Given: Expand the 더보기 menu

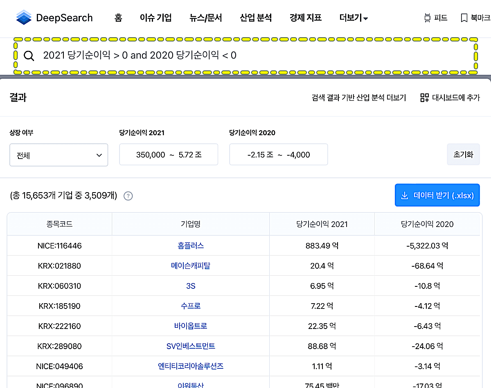Looking at the screenshot, I should pyautogui.click(x=354, y=18).
